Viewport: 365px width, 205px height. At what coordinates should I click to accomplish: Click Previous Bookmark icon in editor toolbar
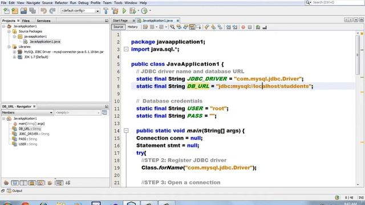point(206,27)
